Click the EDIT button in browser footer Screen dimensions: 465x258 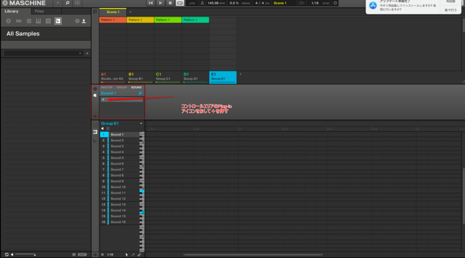pos(82,254)
